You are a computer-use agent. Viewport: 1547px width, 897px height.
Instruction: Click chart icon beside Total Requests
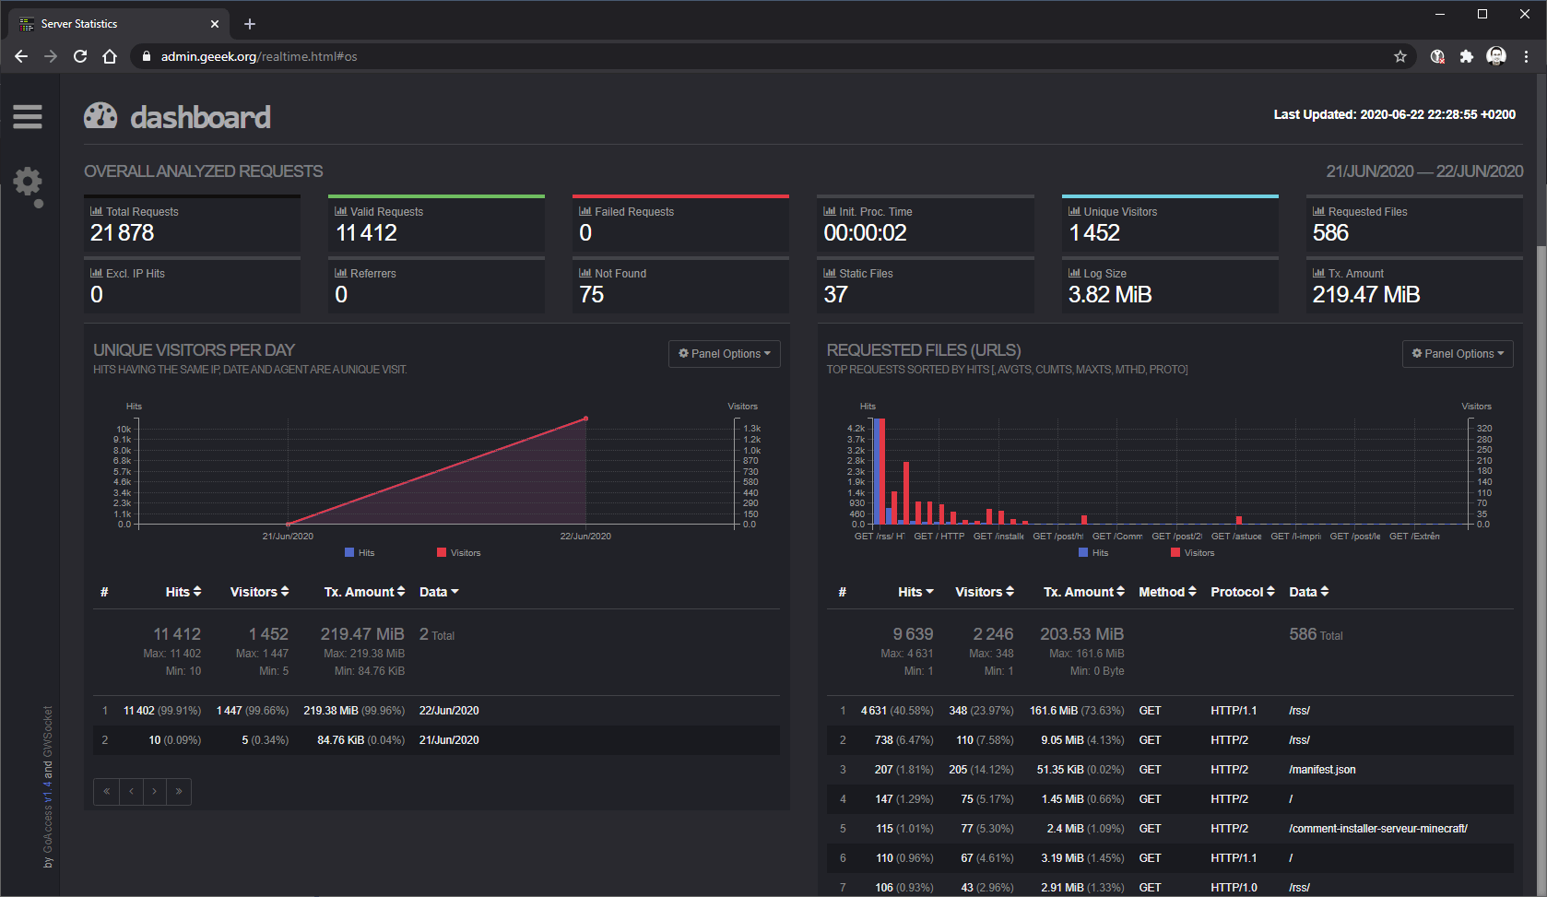point(96,211)
